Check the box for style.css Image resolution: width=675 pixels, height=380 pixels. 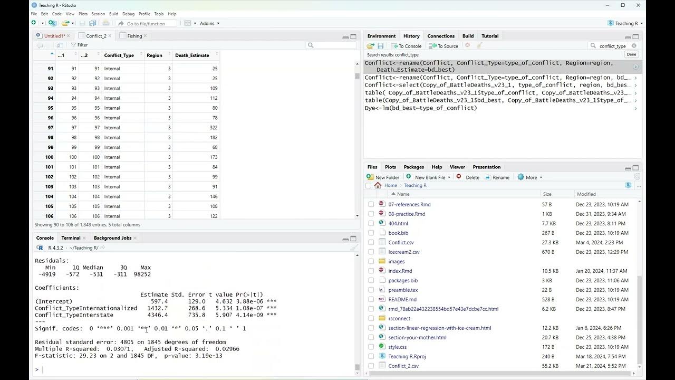pos(371,347)
